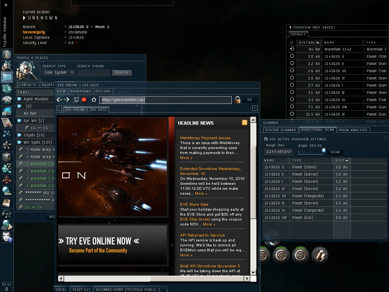Screen dimensions: 389x292
Task: Add new browser tab with plus button
Action: (255, 108)
